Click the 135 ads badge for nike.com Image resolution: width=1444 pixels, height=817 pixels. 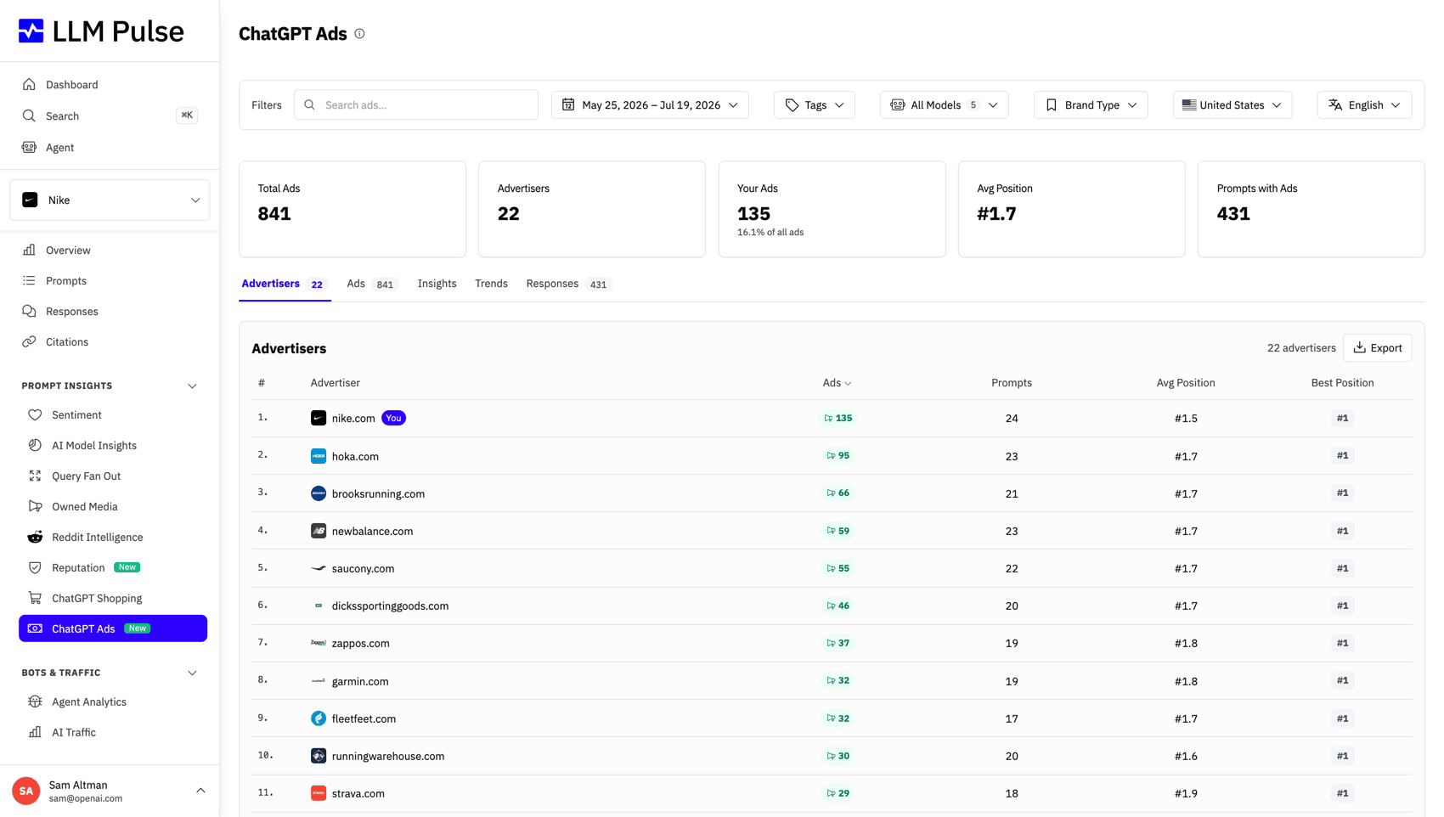pyautogui.click(x=838, y=418)
